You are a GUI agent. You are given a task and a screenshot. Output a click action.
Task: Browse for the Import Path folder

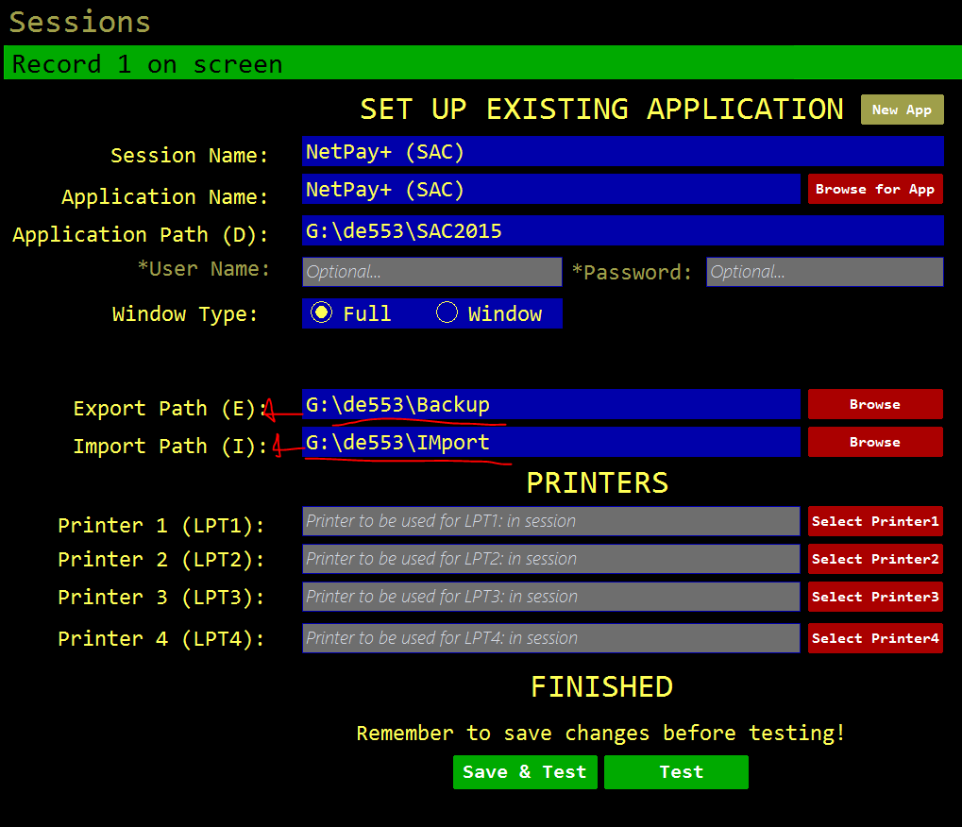875,442
